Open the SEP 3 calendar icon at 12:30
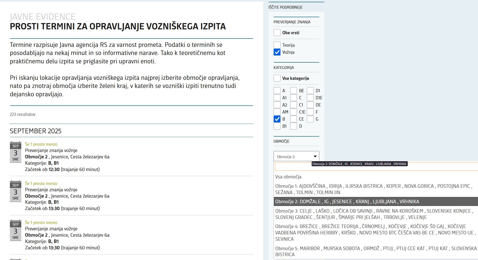 click(x=15, y=152)
